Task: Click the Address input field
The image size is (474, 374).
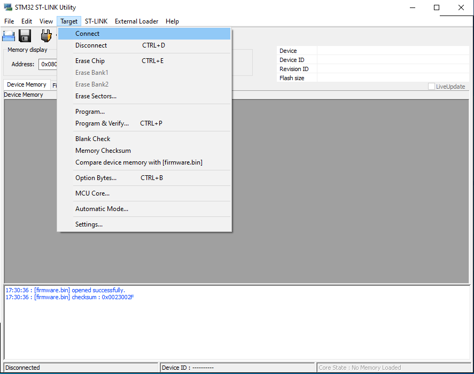Action: (49, 64)
